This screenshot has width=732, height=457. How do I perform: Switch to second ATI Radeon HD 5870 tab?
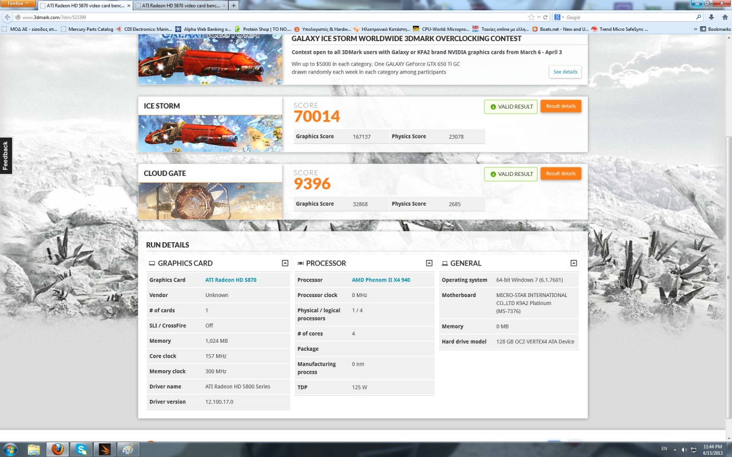[180, 5]
